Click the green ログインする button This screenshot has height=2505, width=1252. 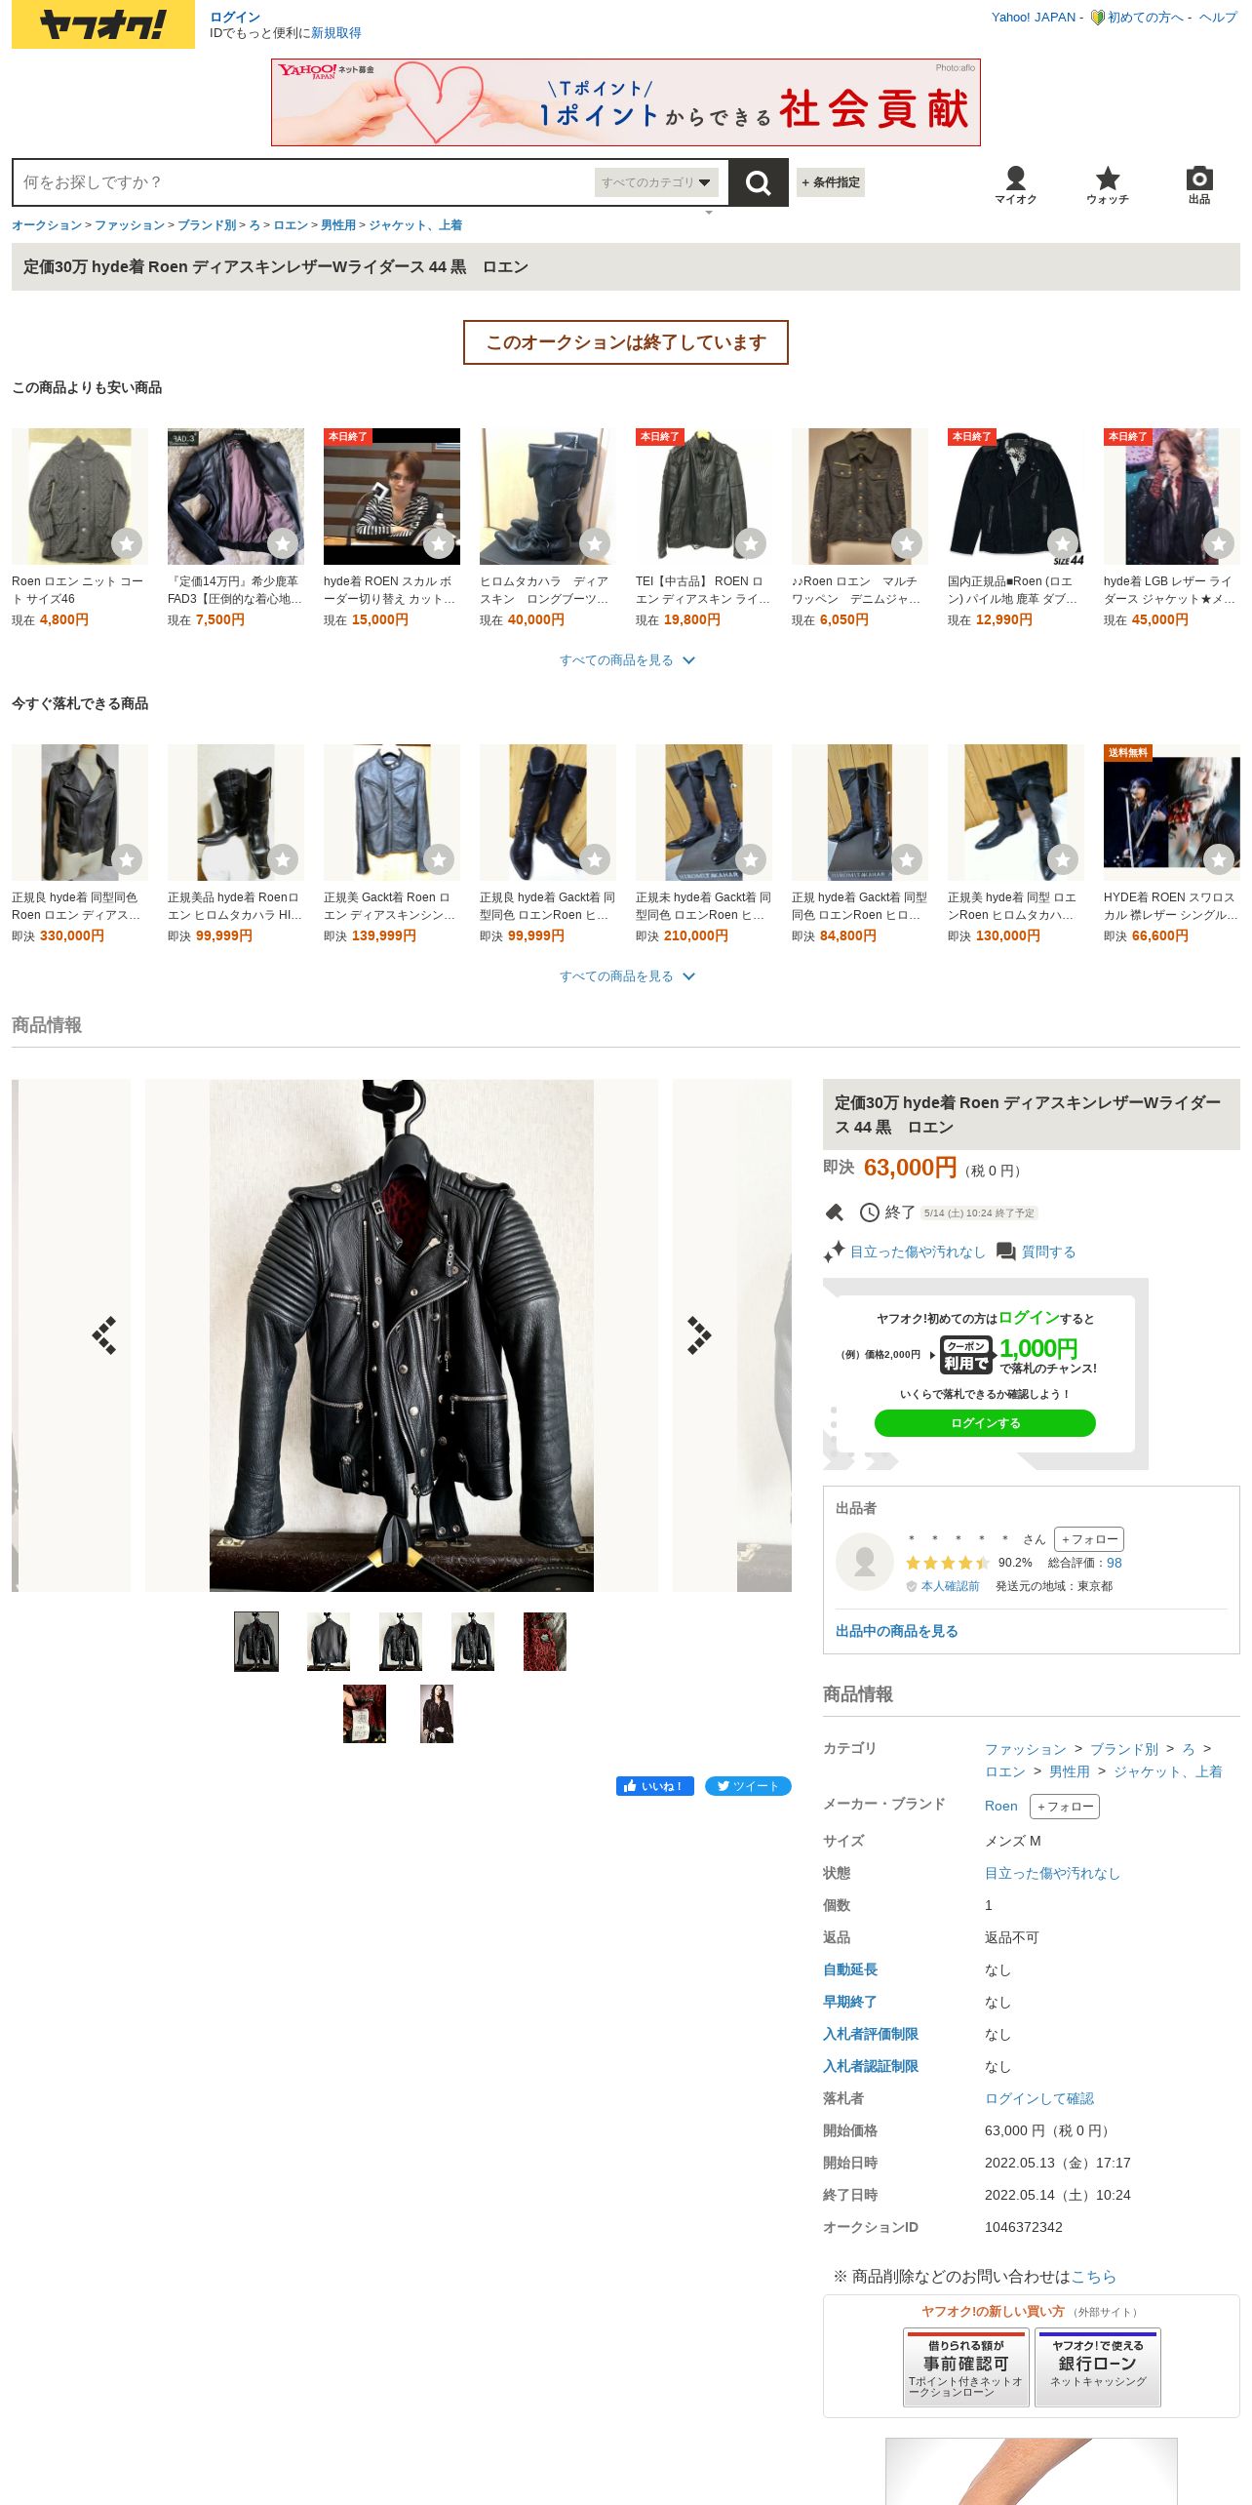(985, 1423)
